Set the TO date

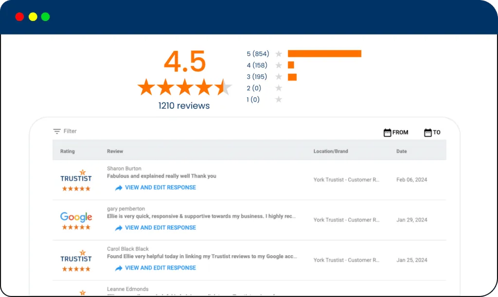(437, 132)
